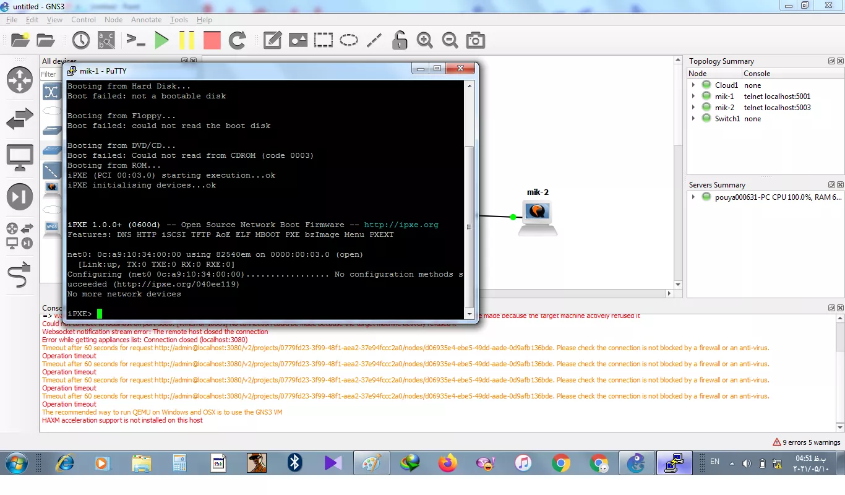Select the Draw rectangle tool
The height and width of the screenshot is (495, 845).
point(323,41)
